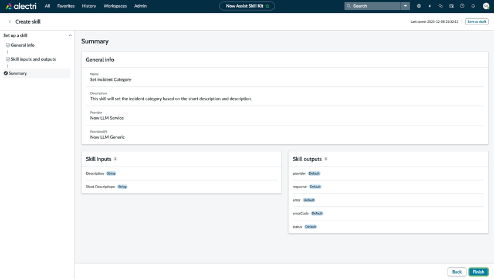This screenshot has width=494, height=279.
Task: Open the Workspaces menu
Action: click(115, 6)
